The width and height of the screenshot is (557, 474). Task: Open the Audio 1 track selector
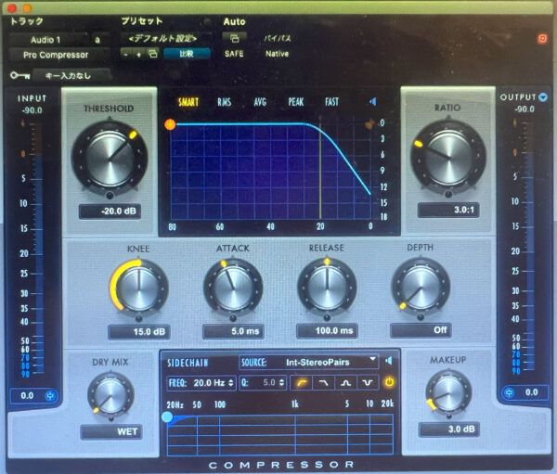48,40
